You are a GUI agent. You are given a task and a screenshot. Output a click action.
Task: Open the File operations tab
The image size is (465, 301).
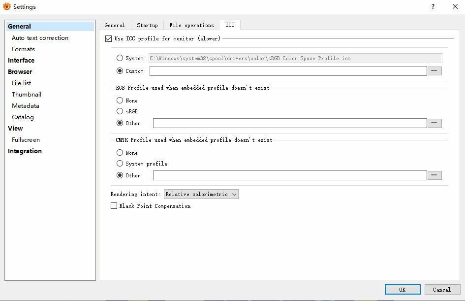191,25
